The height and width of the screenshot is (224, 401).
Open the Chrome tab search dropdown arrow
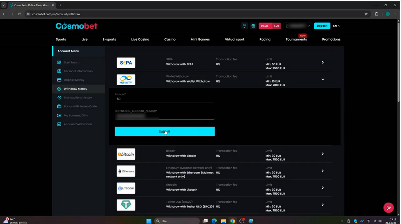pyautogui.click(x=4, y=5)
